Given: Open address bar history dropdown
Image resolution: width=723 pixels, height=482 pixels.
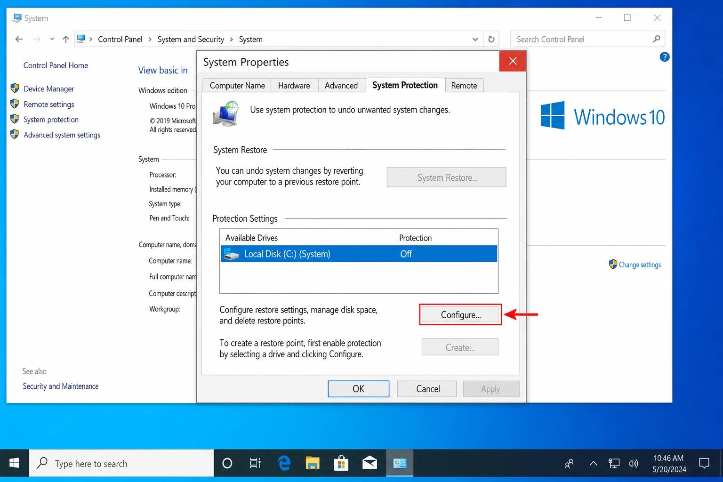Looking at the screenshot, I should [475, 40].
